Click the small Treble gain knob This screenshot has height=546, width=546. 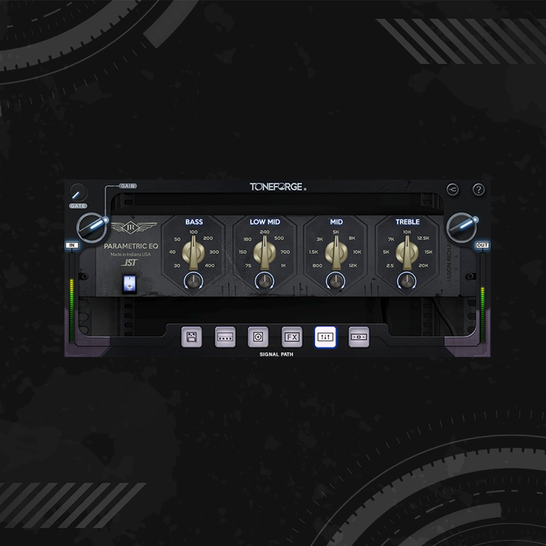[x=407, y=281]
